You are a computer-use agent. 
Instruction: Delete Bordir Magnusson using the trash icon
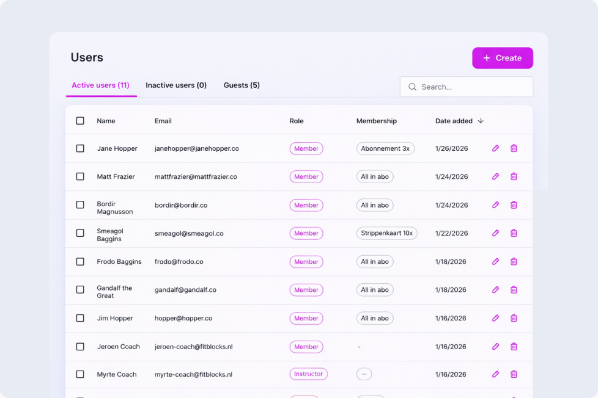point(514,205)
